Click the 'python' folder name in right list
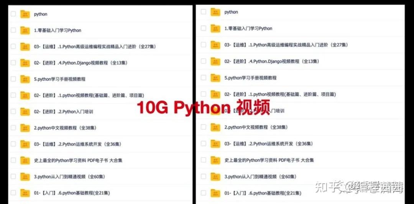Screen dimensions: 414x204 [x=231, y=12]
